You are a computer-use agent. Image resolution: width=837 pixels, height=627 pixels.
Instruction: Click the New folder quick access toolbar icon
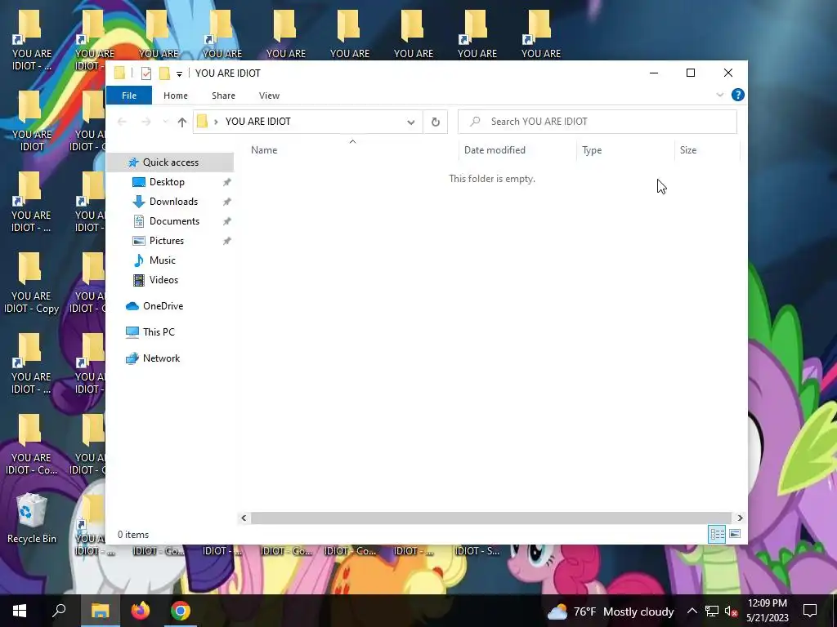164,73
